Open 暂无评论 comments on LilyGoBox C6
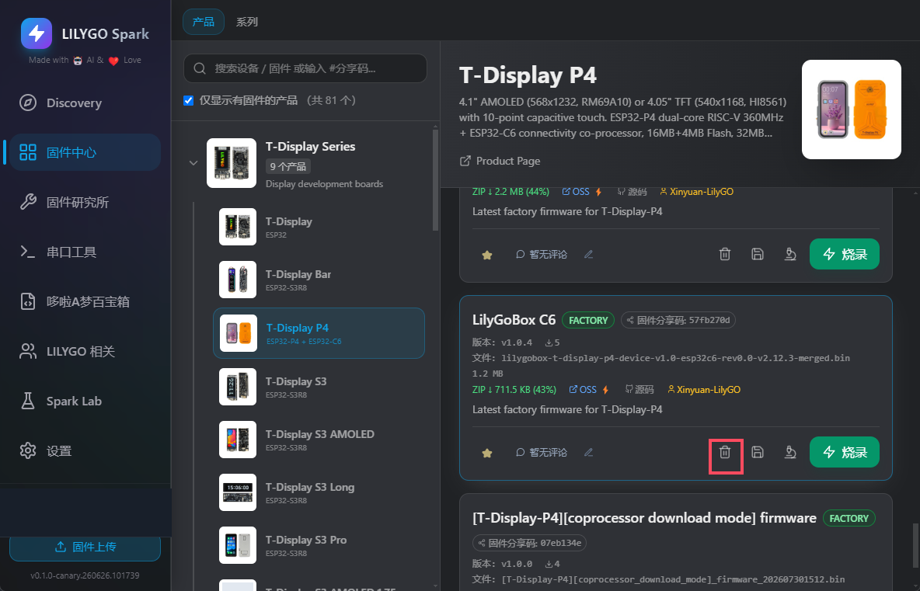The width and height of the screenshot is (920, 591). pos(542,452)
